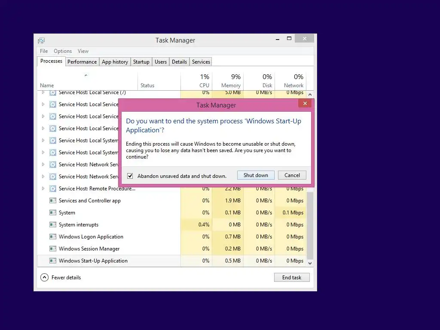
Task: Open the File menu
Action: [x=44, y=51]
